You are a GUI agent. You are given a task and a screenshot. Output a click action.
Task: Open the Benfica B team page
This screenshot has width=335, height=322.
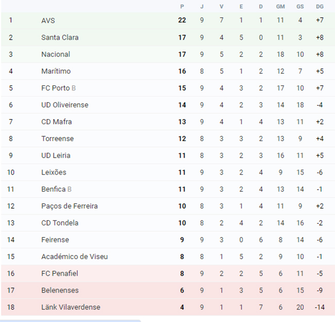click(56, 189)
